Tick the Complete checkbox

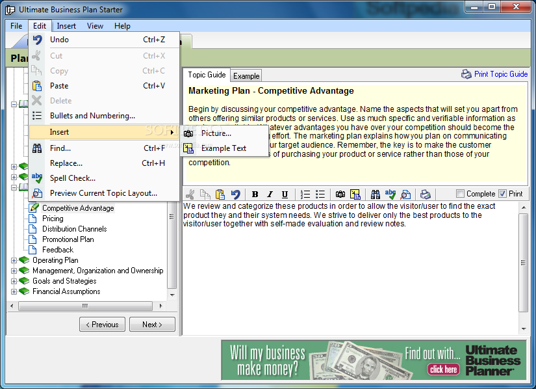[461, 194]
